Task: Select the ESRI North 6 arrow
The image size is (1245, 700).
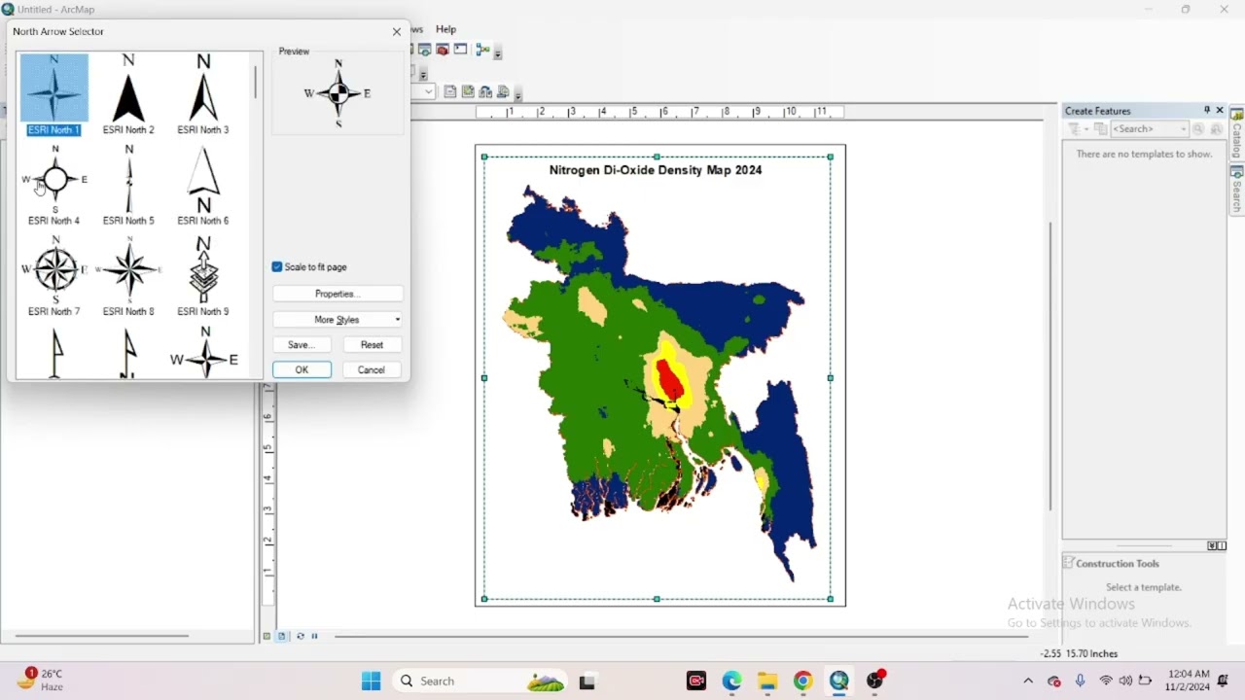Action: 203,185
